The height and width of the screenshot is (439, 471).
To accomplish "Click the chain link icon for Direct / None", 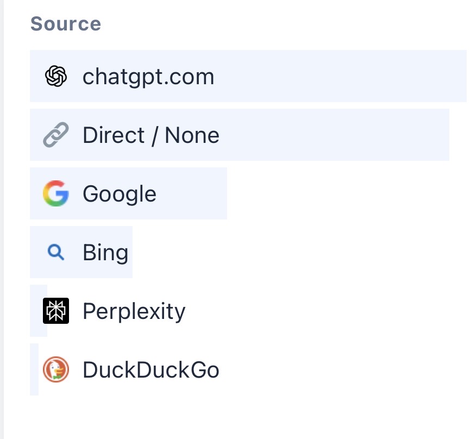I will (56, 135).
